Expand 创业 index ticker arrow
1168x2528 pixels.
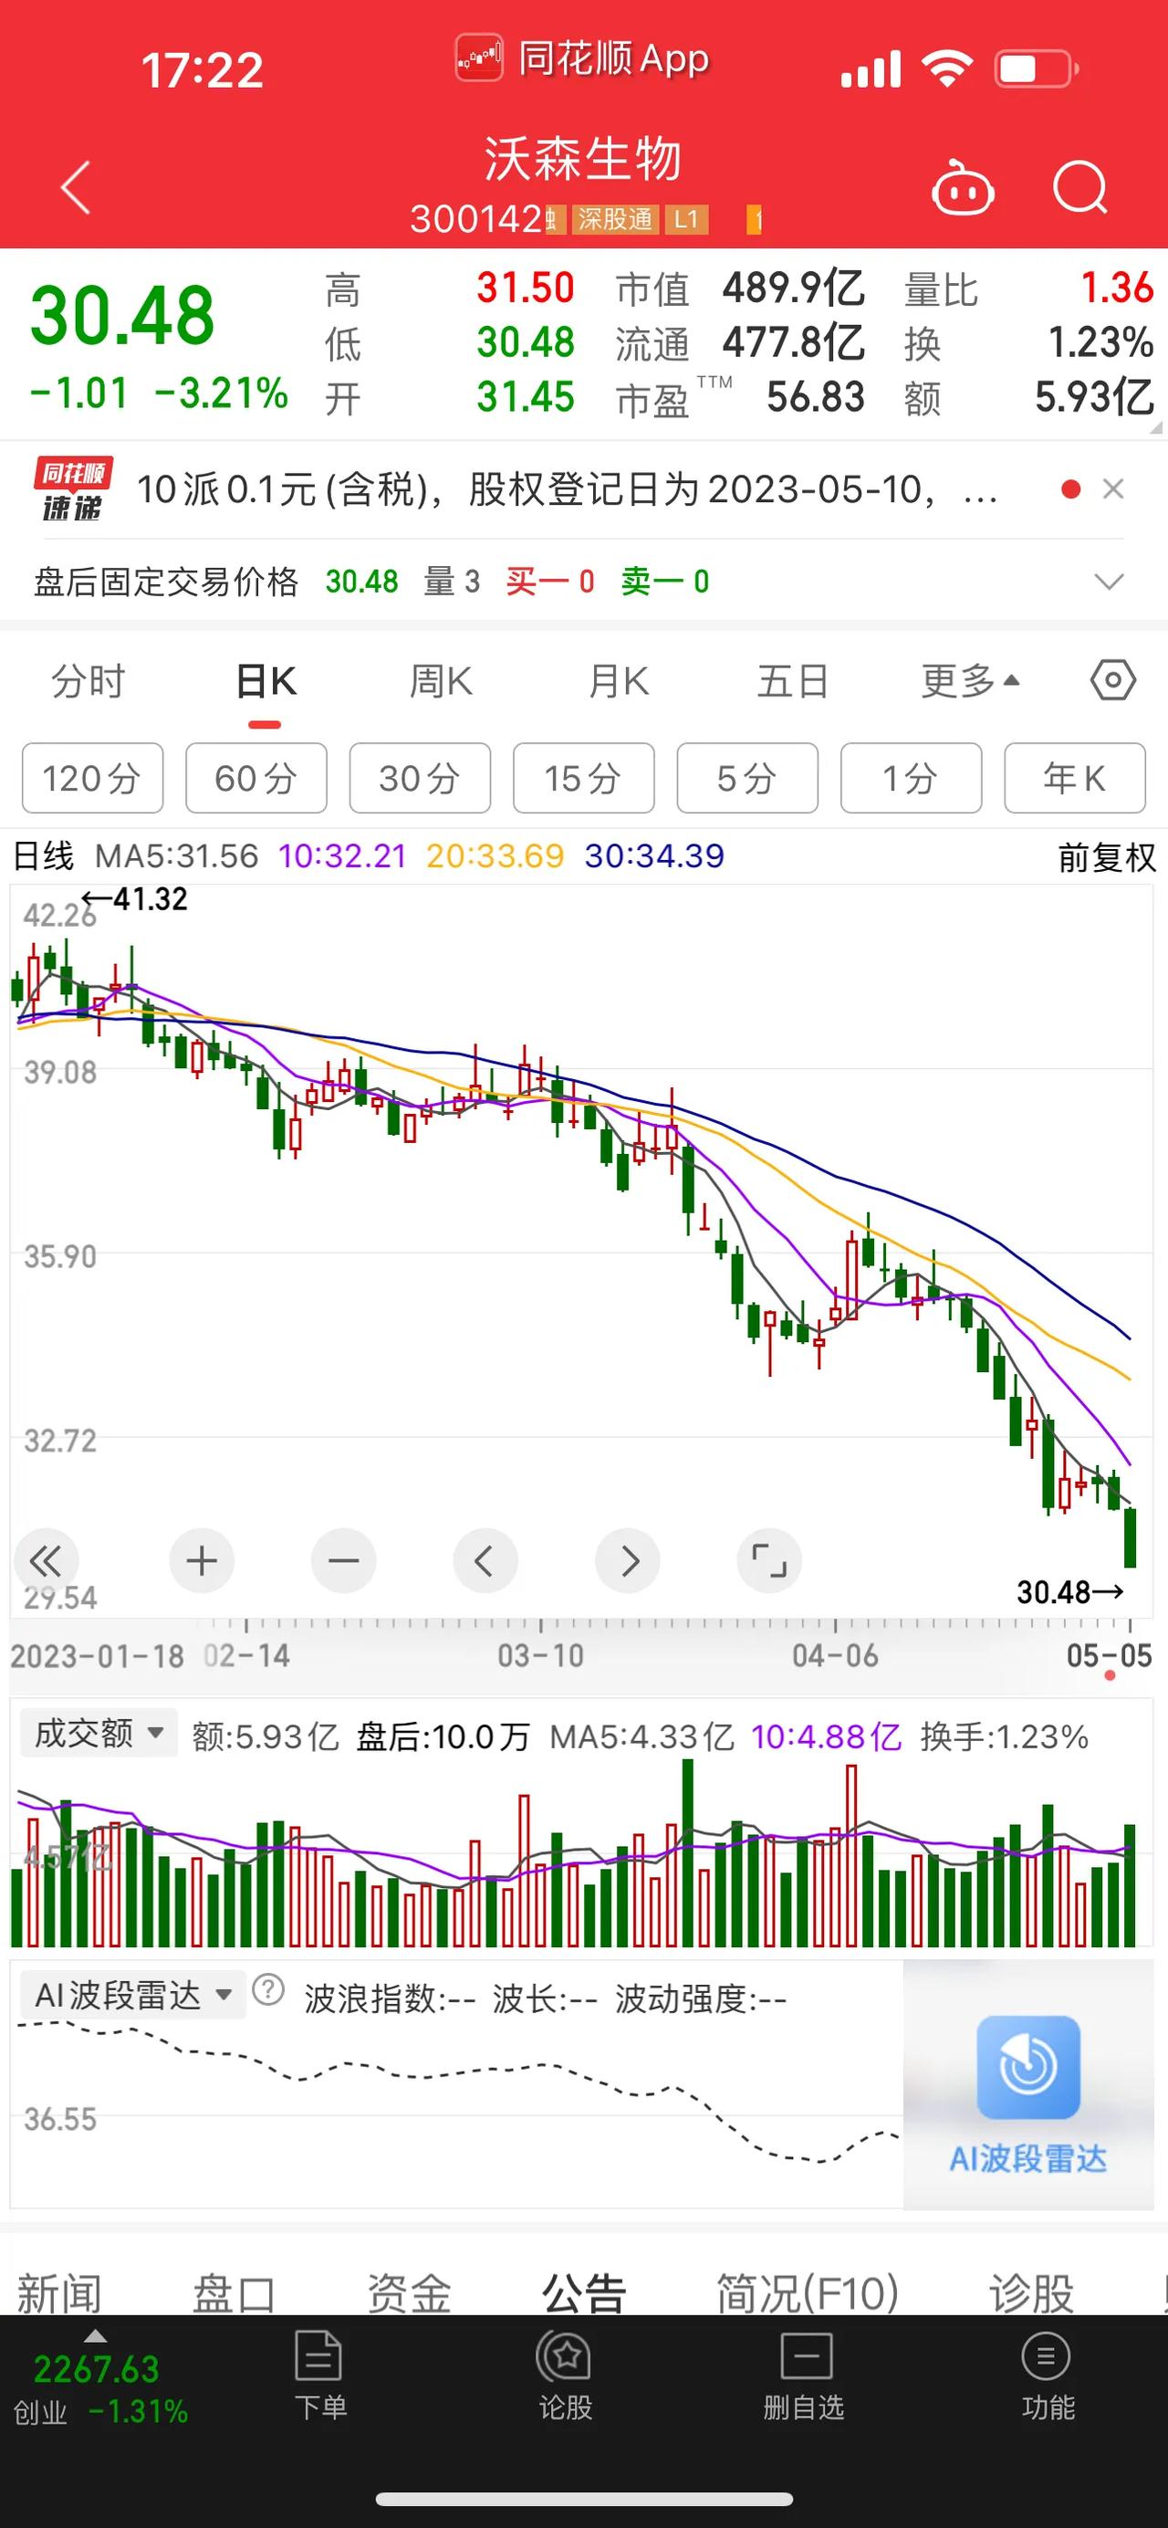[x=95, y=2335]
